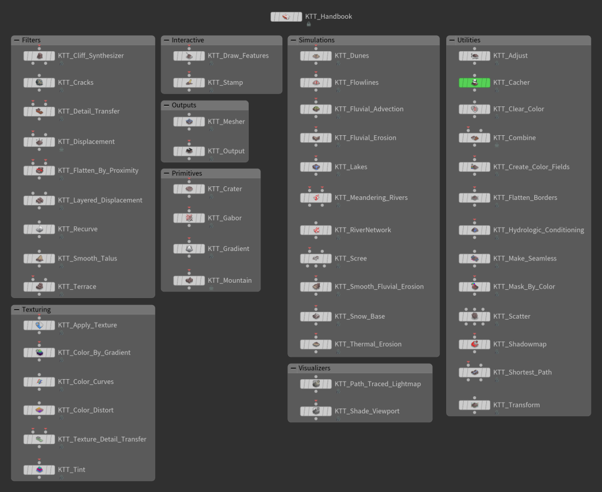This screenshot has width=602, height=492.
Task: Select the KTT_Cliff_Synthesizer node icon
Action: [39, 56]
